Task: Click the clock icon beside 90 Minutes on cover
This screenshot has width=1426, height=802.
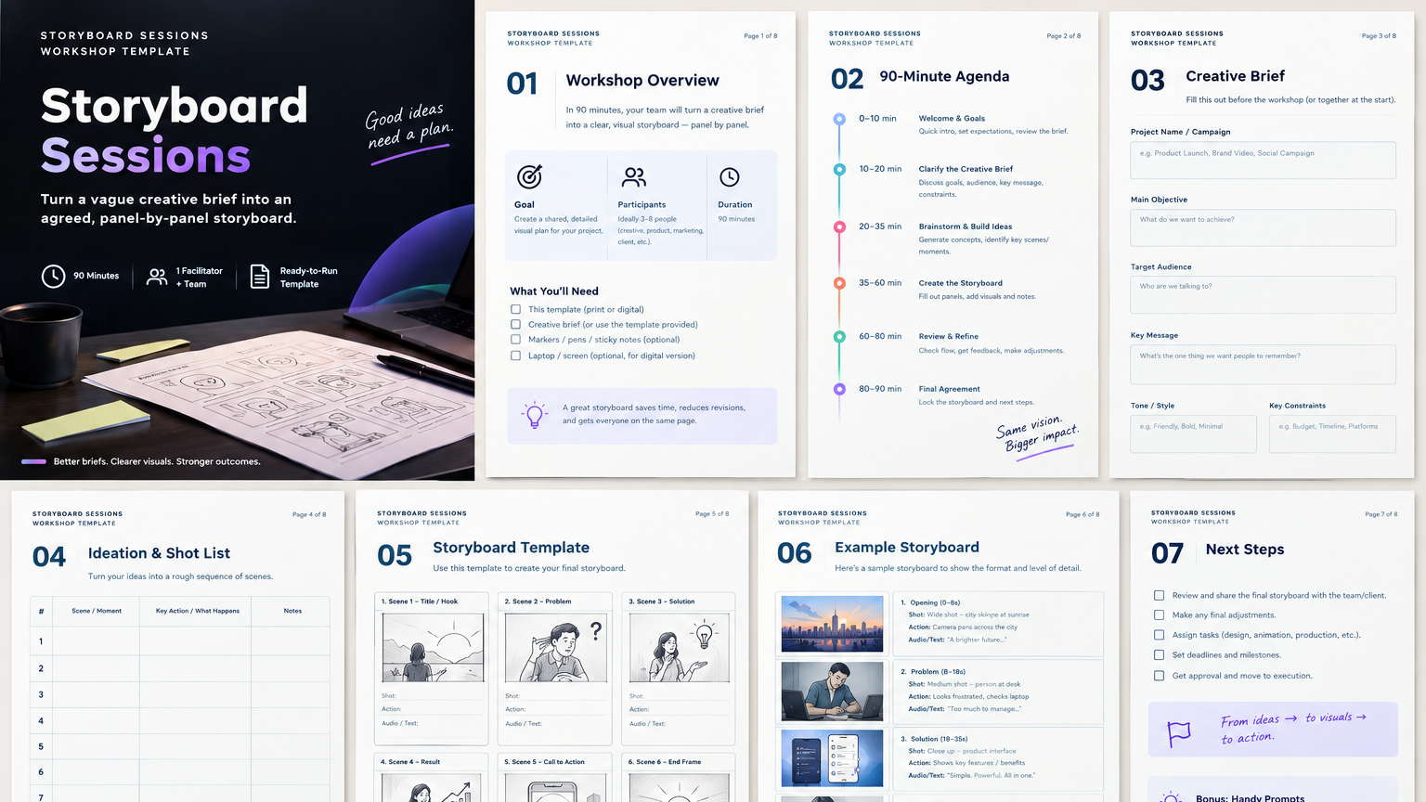Action: click(x=54, y=276)
